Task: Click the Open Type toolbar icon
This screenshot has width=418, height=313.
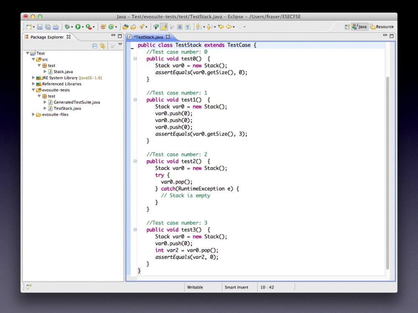Action: click(125, 27)
